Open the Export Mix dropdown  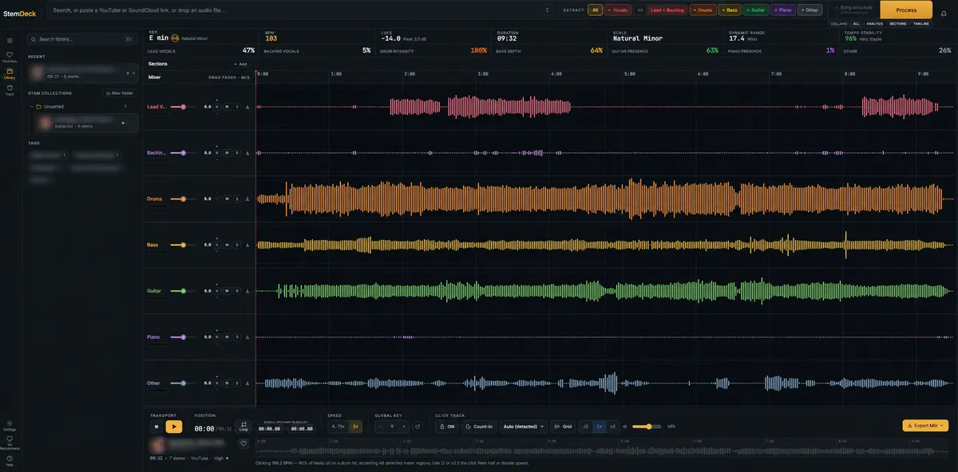coord(925,426)
